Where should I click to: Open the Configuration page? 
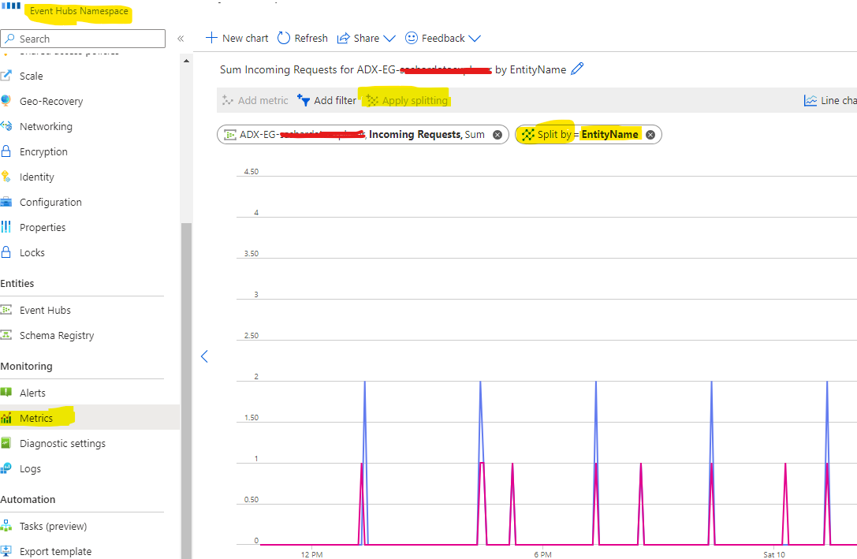tap(50, 202)
